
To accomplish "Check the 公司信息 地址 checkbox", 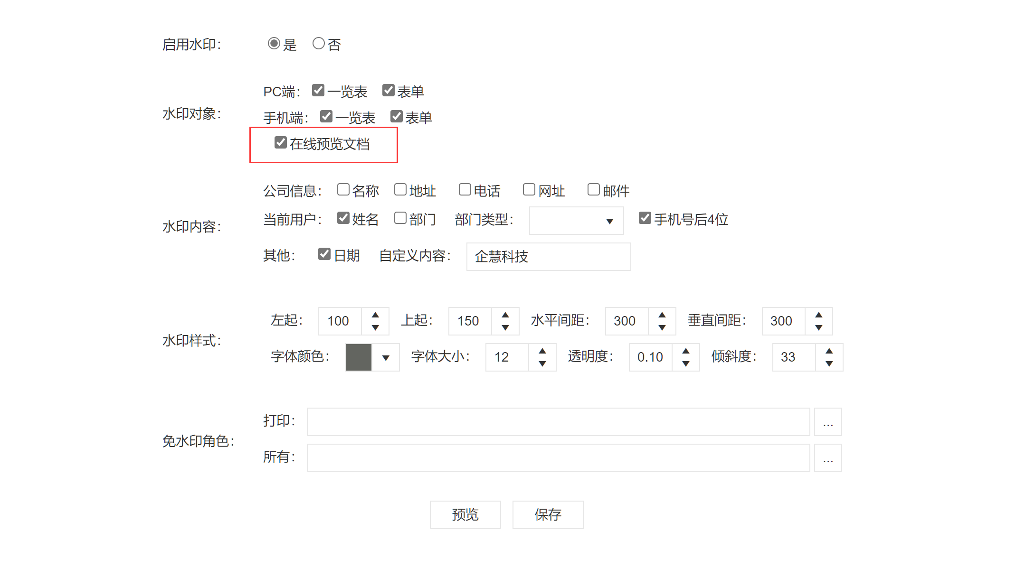I will click(400, 190).
